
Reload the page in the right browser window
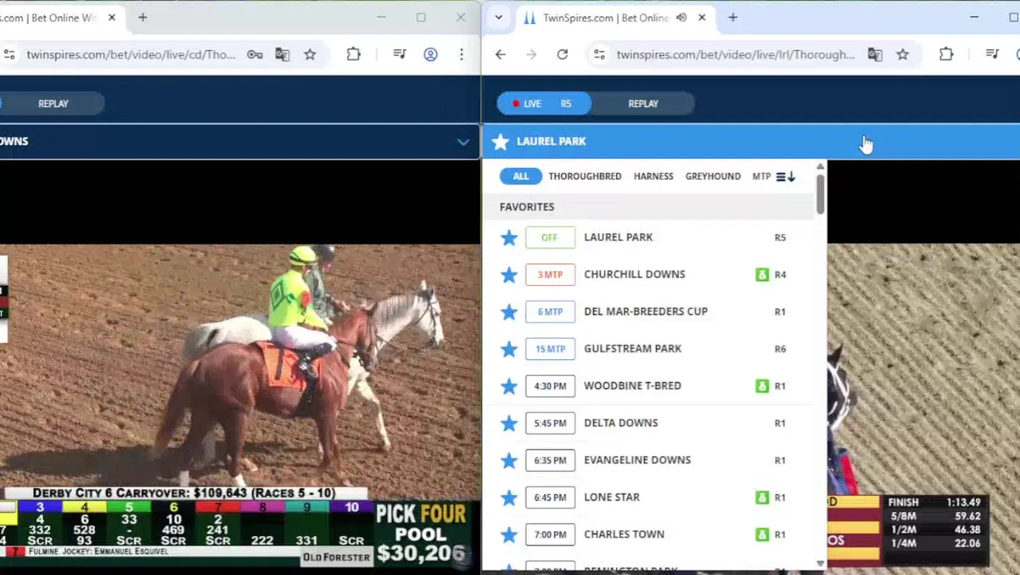point(562,54)
